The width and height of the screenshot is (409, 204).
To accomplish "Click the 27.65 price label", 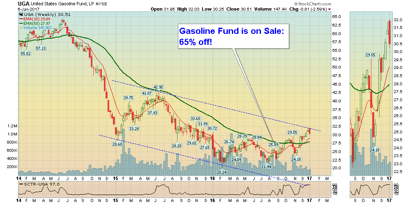I will (205, 147).
